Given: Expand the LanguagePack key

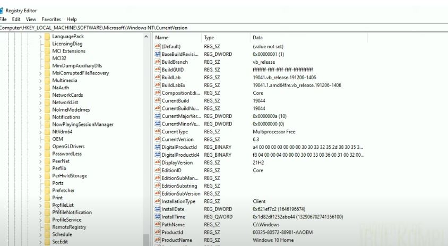Looking at the screenshot, I should tap(40, 37).
